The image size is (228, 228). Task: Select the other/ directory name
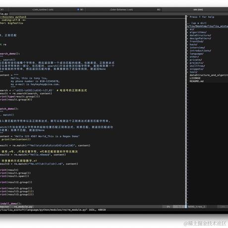(x=194, y=57)
